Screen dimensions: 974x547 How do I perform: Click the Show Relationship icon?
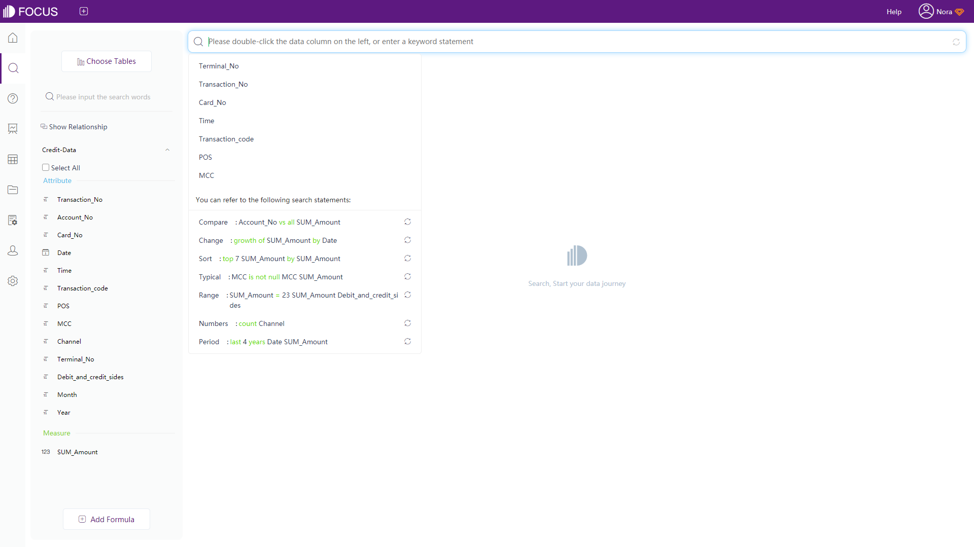coord(44,126)
